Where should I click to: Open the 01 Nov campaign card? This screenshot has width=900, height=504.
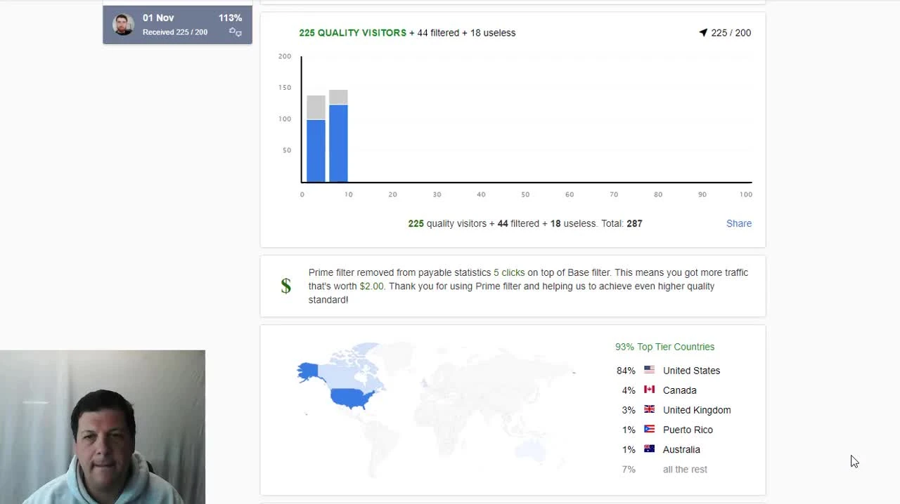[x=177, y=25]
